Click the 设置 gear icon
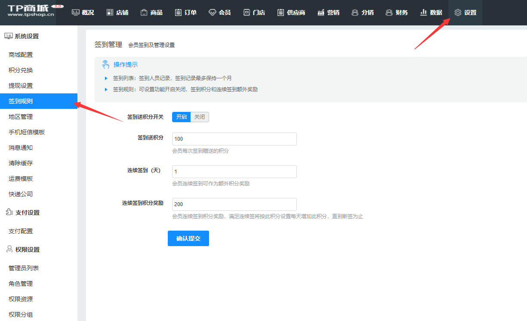 pos(458,12)
